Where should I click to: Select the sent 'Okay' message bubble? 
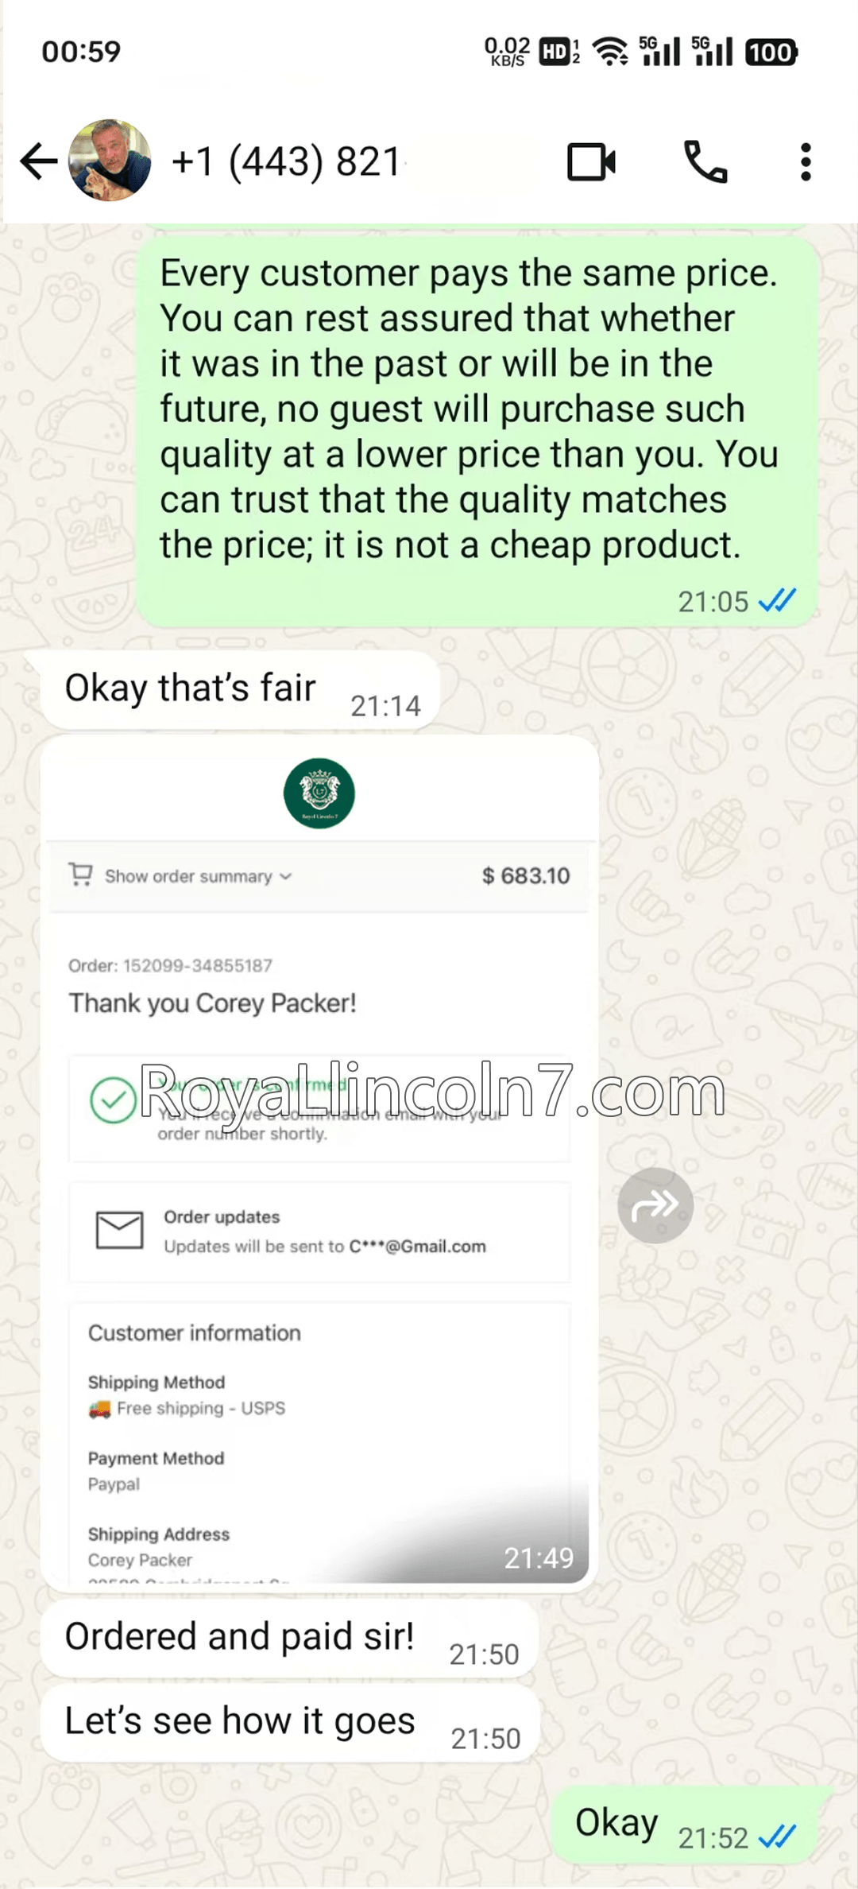(685, 1825)
